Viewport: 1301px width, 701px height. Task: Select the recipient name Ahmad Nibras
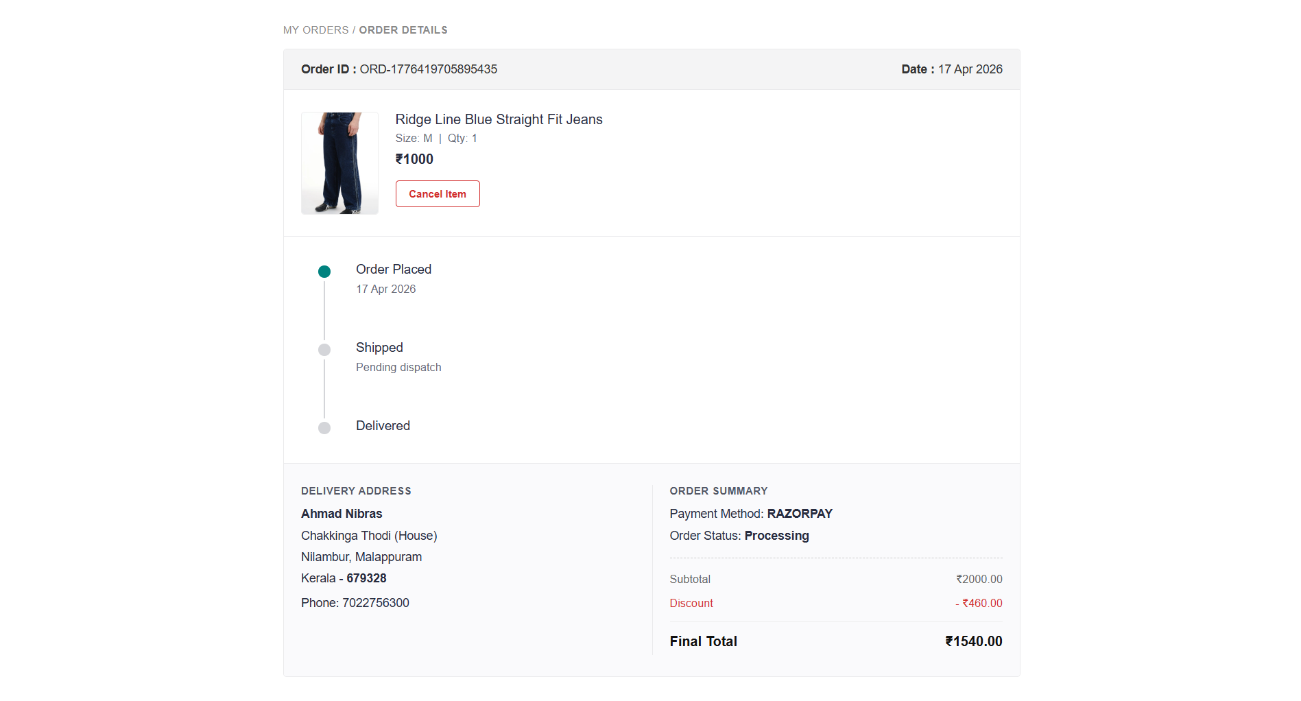coord(342,513)
